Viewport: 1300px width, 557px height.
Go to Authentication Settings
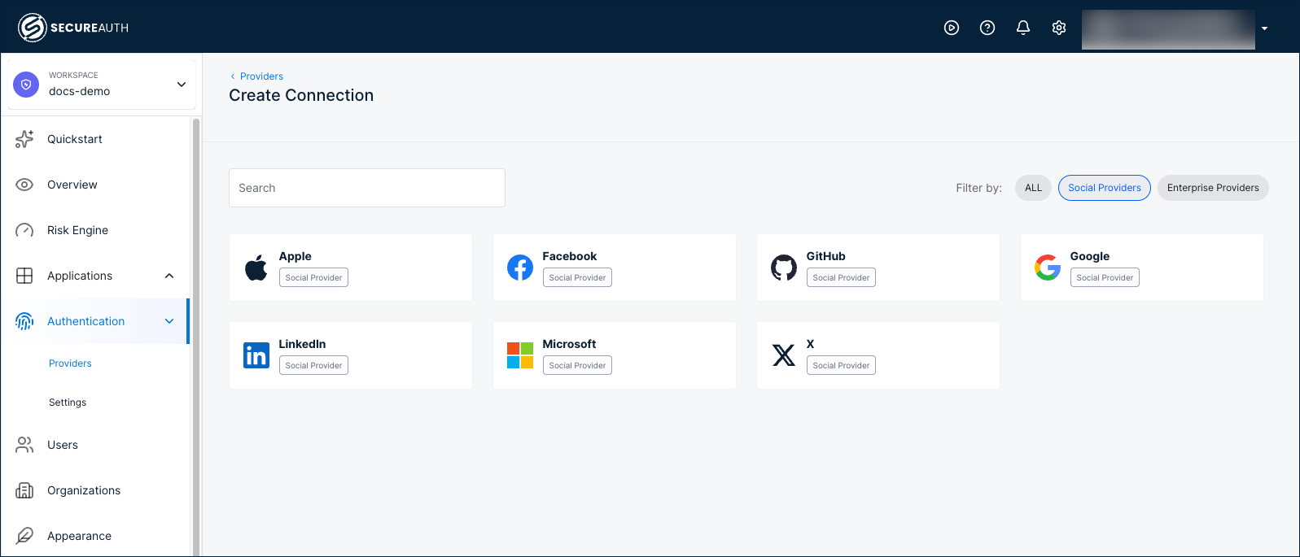point(68,402)
